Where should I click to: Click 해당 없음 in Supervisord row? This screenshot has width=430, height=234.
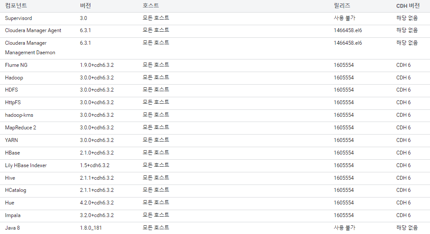coord(407,18)
